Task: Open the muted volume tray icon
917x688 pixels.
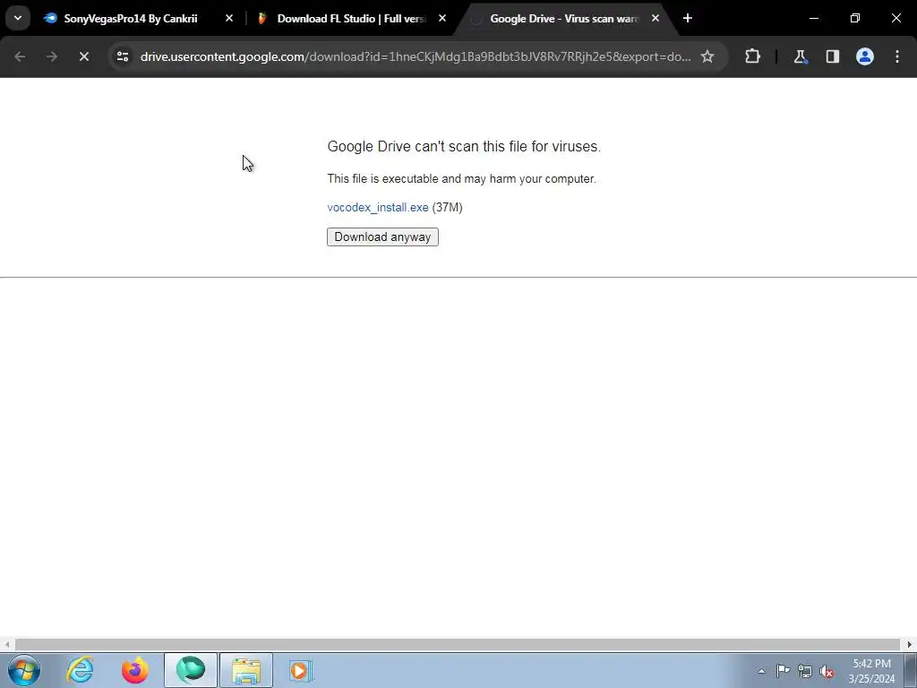Action: (x=827, y=671)
